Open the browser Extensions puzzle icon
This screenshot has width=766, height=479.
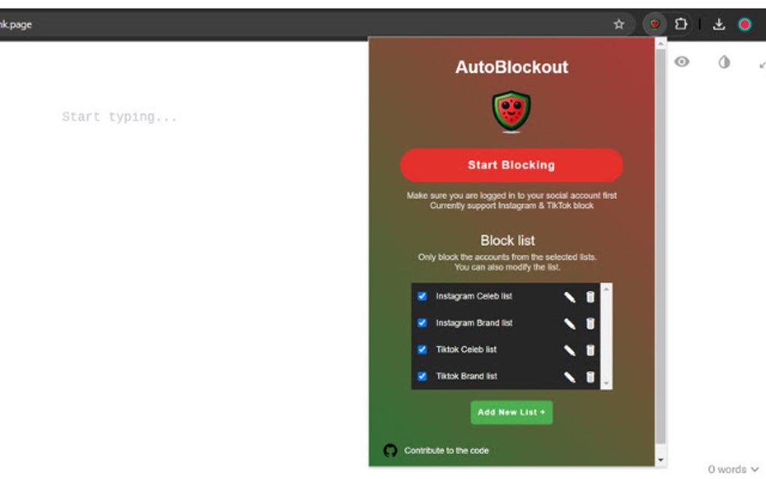[x=681, y=23]
